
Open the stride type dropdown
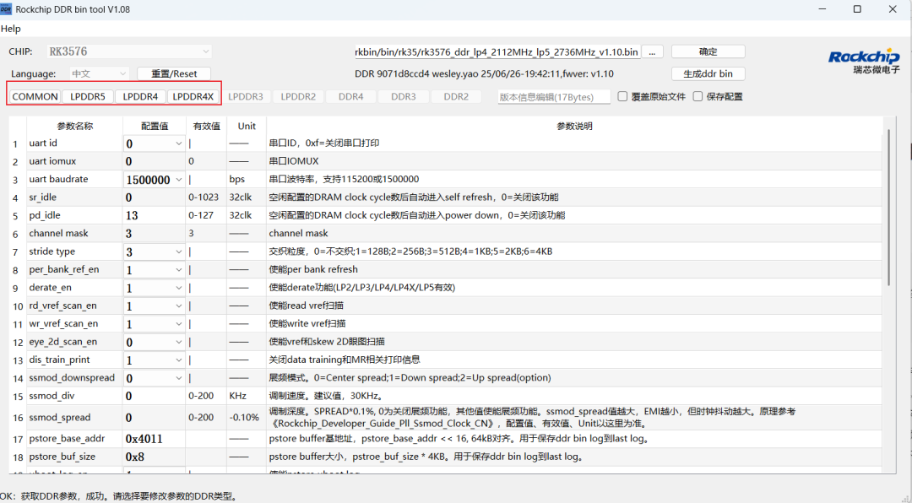[179, 252]
